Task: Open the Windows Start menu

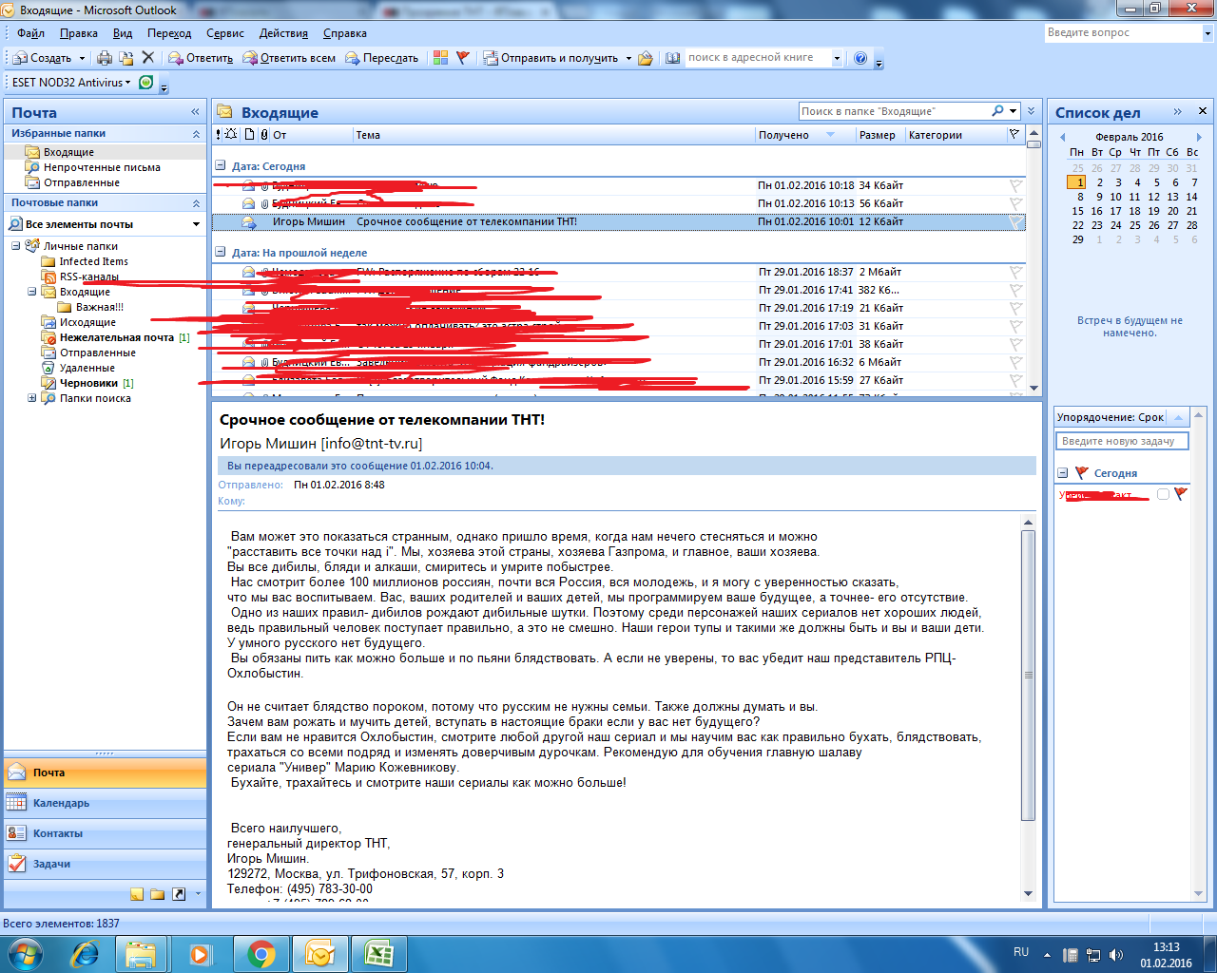Action: (x=25, y=953)
